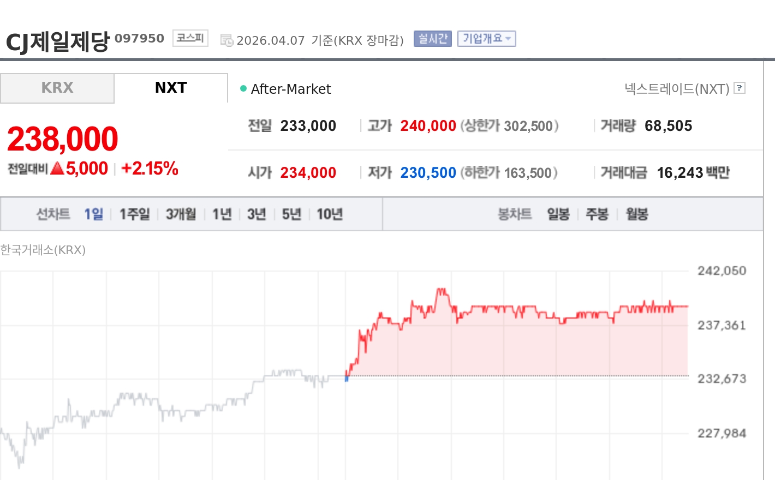
Task: Switch line chart to 3개월
Action: point(181,214)
